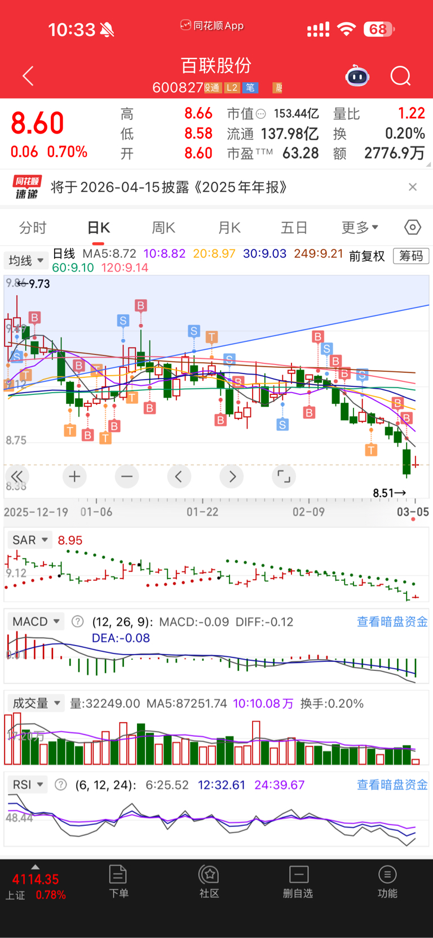Screen dimensions: 433x938
Task: Switch to 五日 tab
Action: [x=294, y=228]
